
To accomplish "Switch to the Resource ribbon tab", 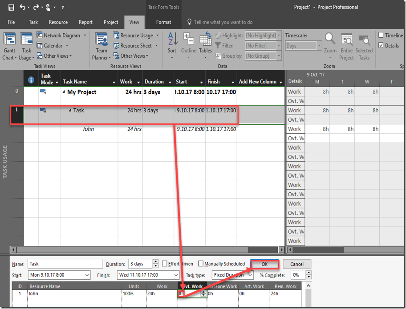I will [x=58, y=22].
